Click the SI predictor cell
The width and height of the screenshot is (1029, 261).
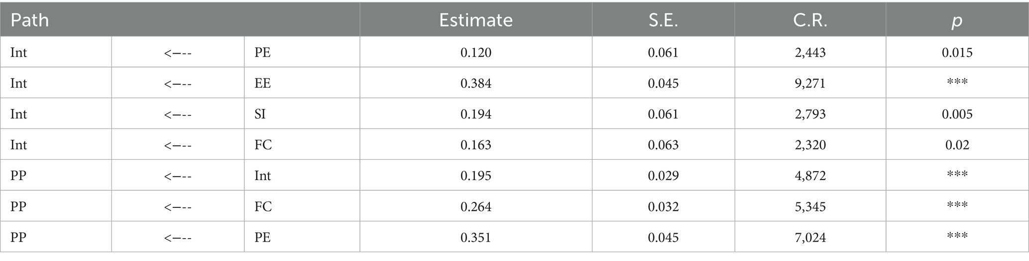260,114
